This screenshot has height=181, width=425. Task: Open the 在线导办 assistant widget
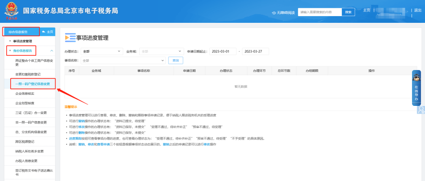point(416,88)
